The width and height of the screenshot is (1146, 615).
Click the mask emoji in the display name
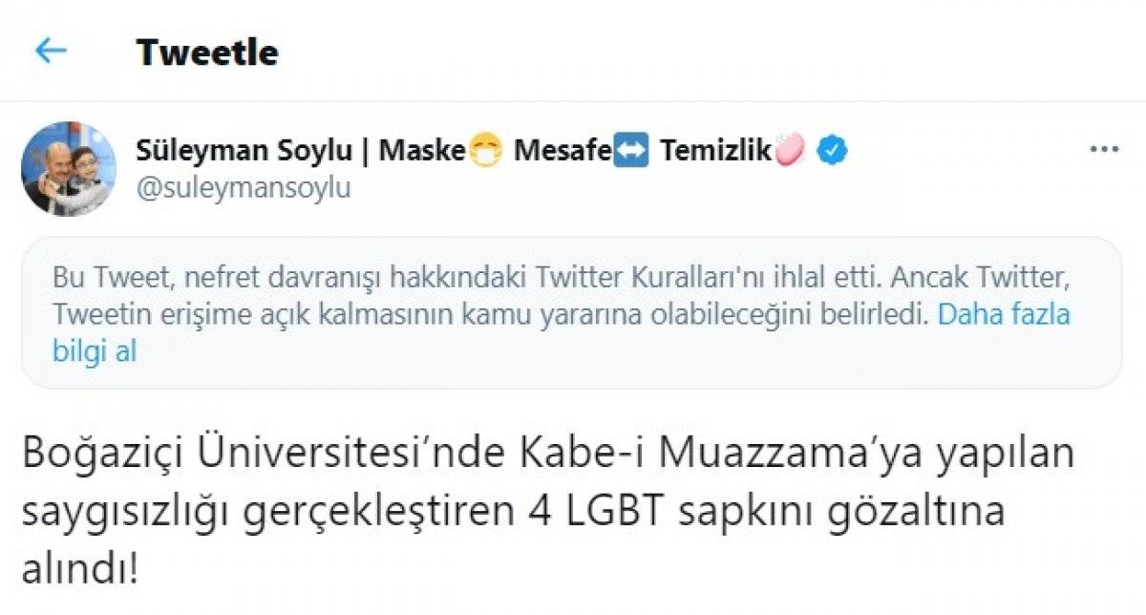click(x=486, y=149)
